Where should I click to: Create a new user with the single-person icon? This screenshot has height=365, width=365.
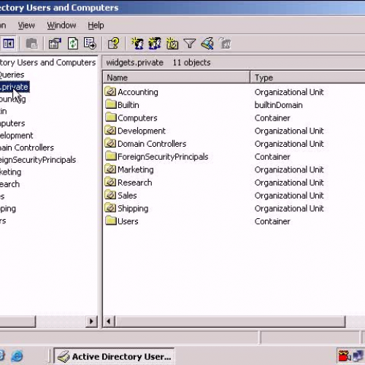[x=137, y=44]
